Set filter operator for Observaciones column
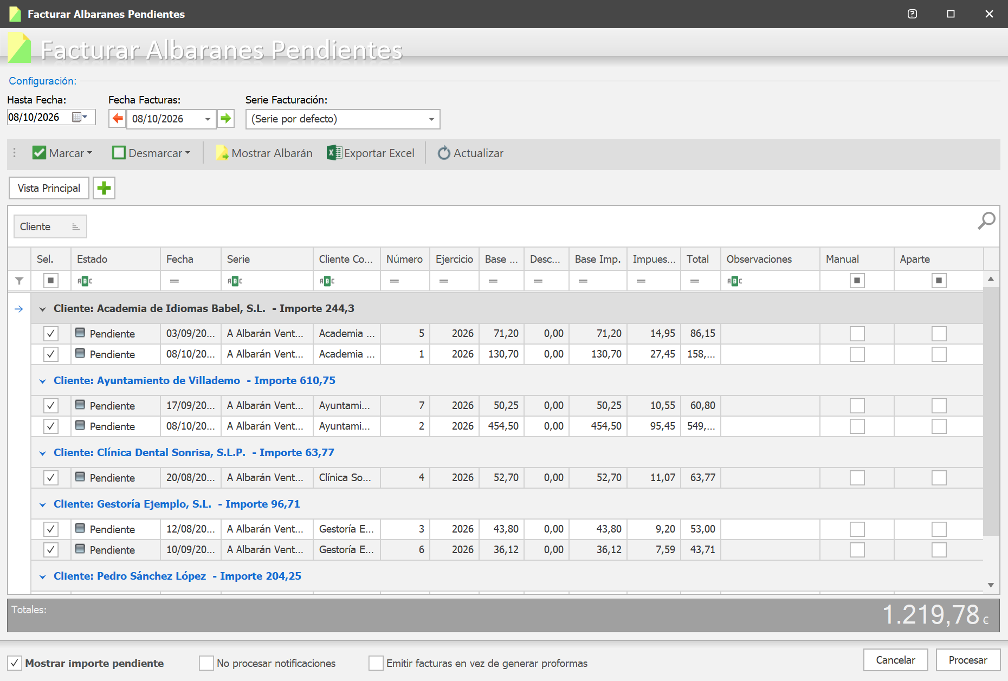Image resolution: width=1008 pixels, height=681 pixels. coord(734,281)
